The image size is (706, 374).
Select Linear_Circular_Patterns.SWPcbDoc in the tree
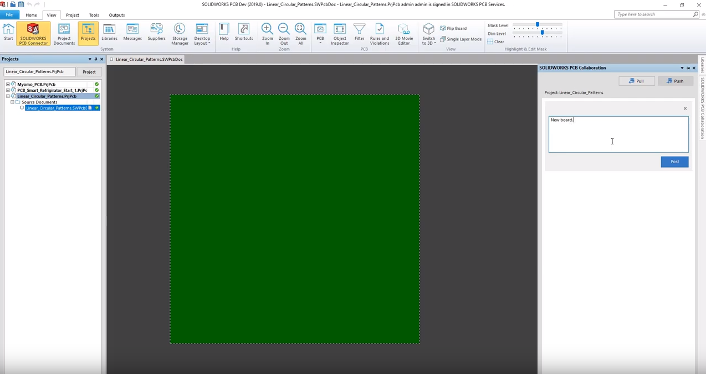(x=57, y=108)
